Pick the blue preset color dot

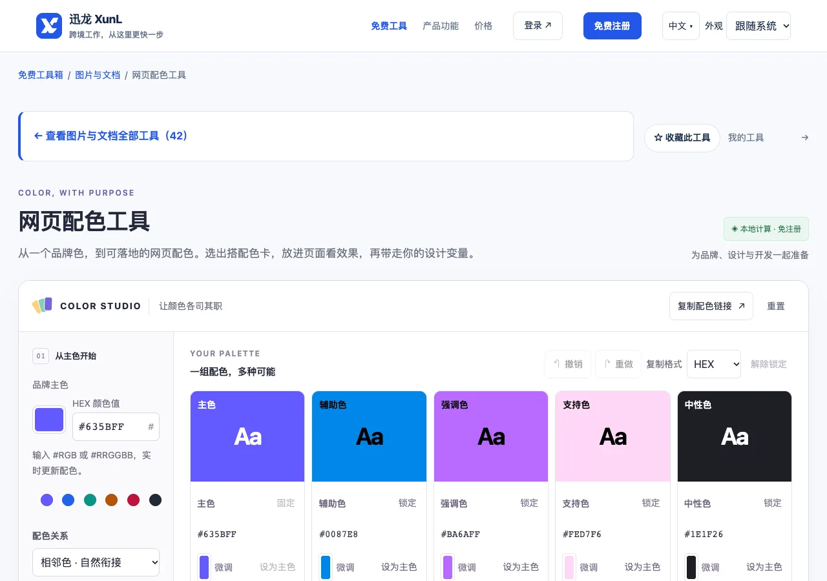click(x=68, y=500)
